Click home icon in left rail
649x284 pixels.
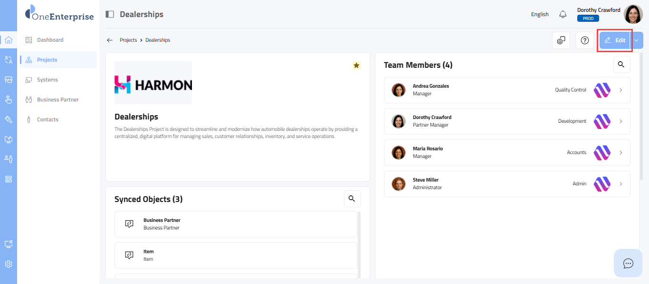click(9, 40)
